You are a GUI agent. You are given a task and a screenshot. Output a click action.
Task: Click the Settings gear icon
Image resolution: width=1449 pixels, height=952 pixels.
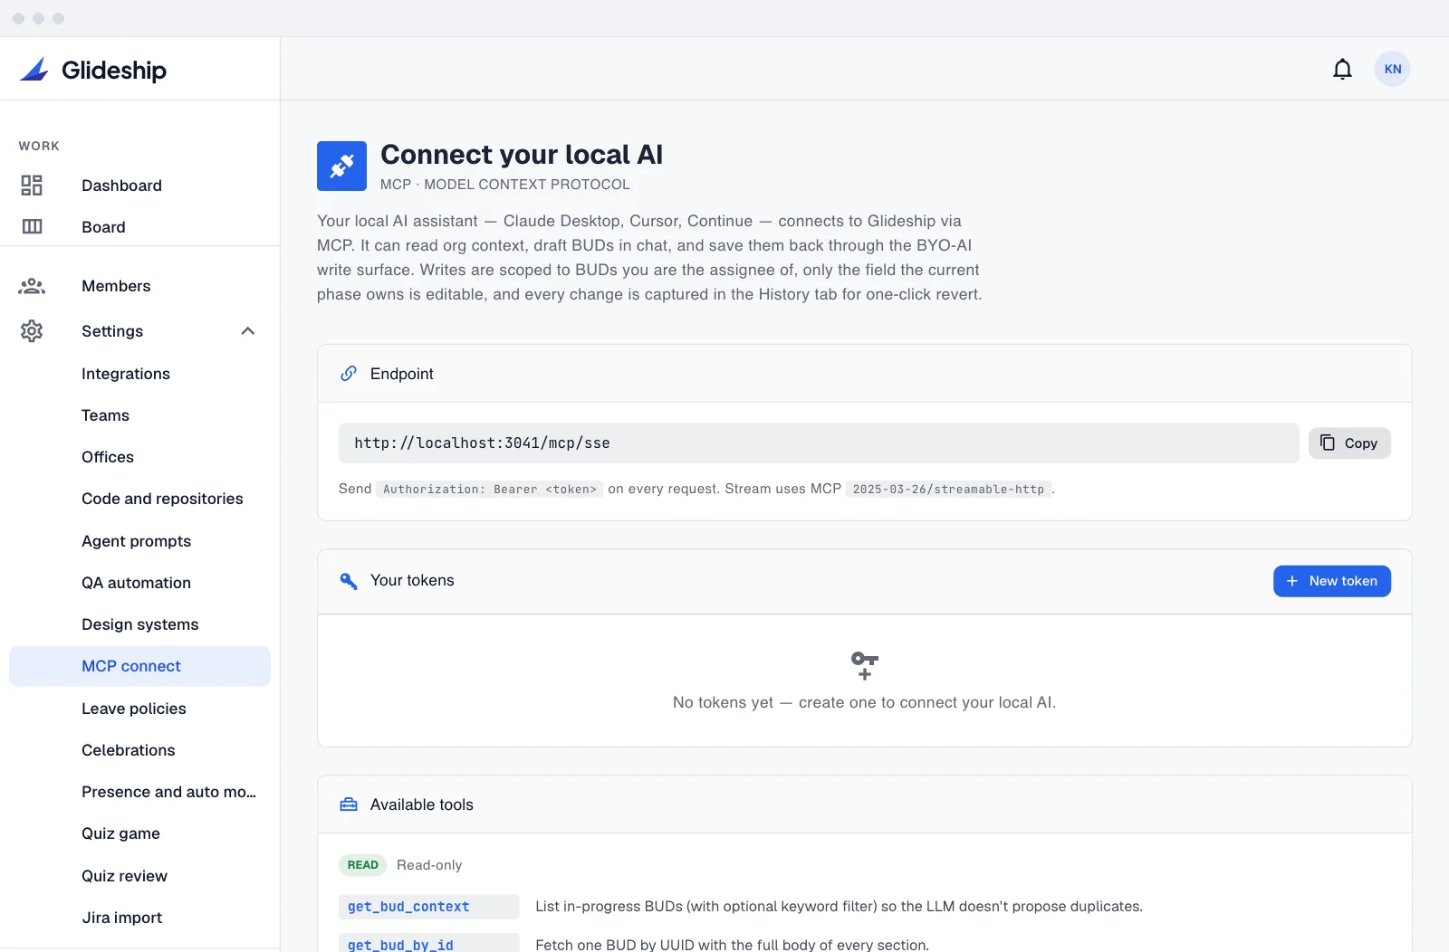32,331
